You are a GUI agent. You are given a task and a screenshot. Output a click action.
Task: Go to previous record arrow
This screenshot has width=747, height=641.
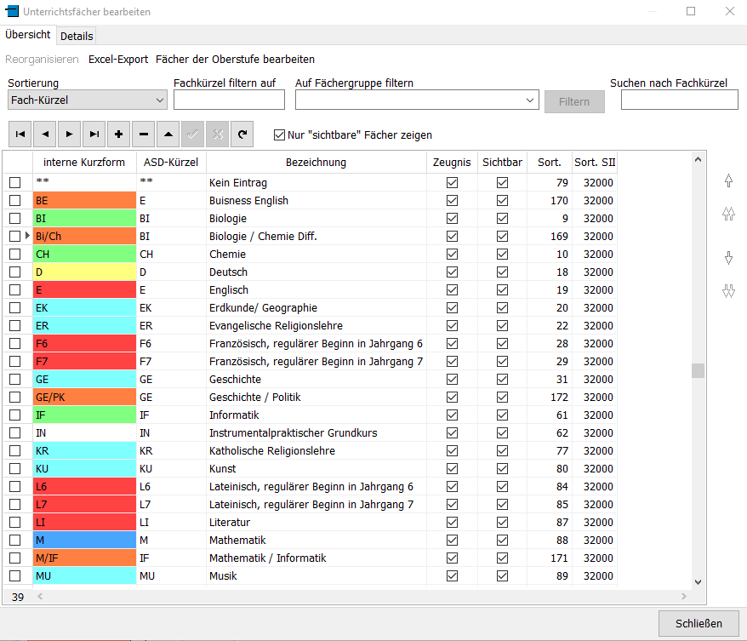[x=45, y=134]
